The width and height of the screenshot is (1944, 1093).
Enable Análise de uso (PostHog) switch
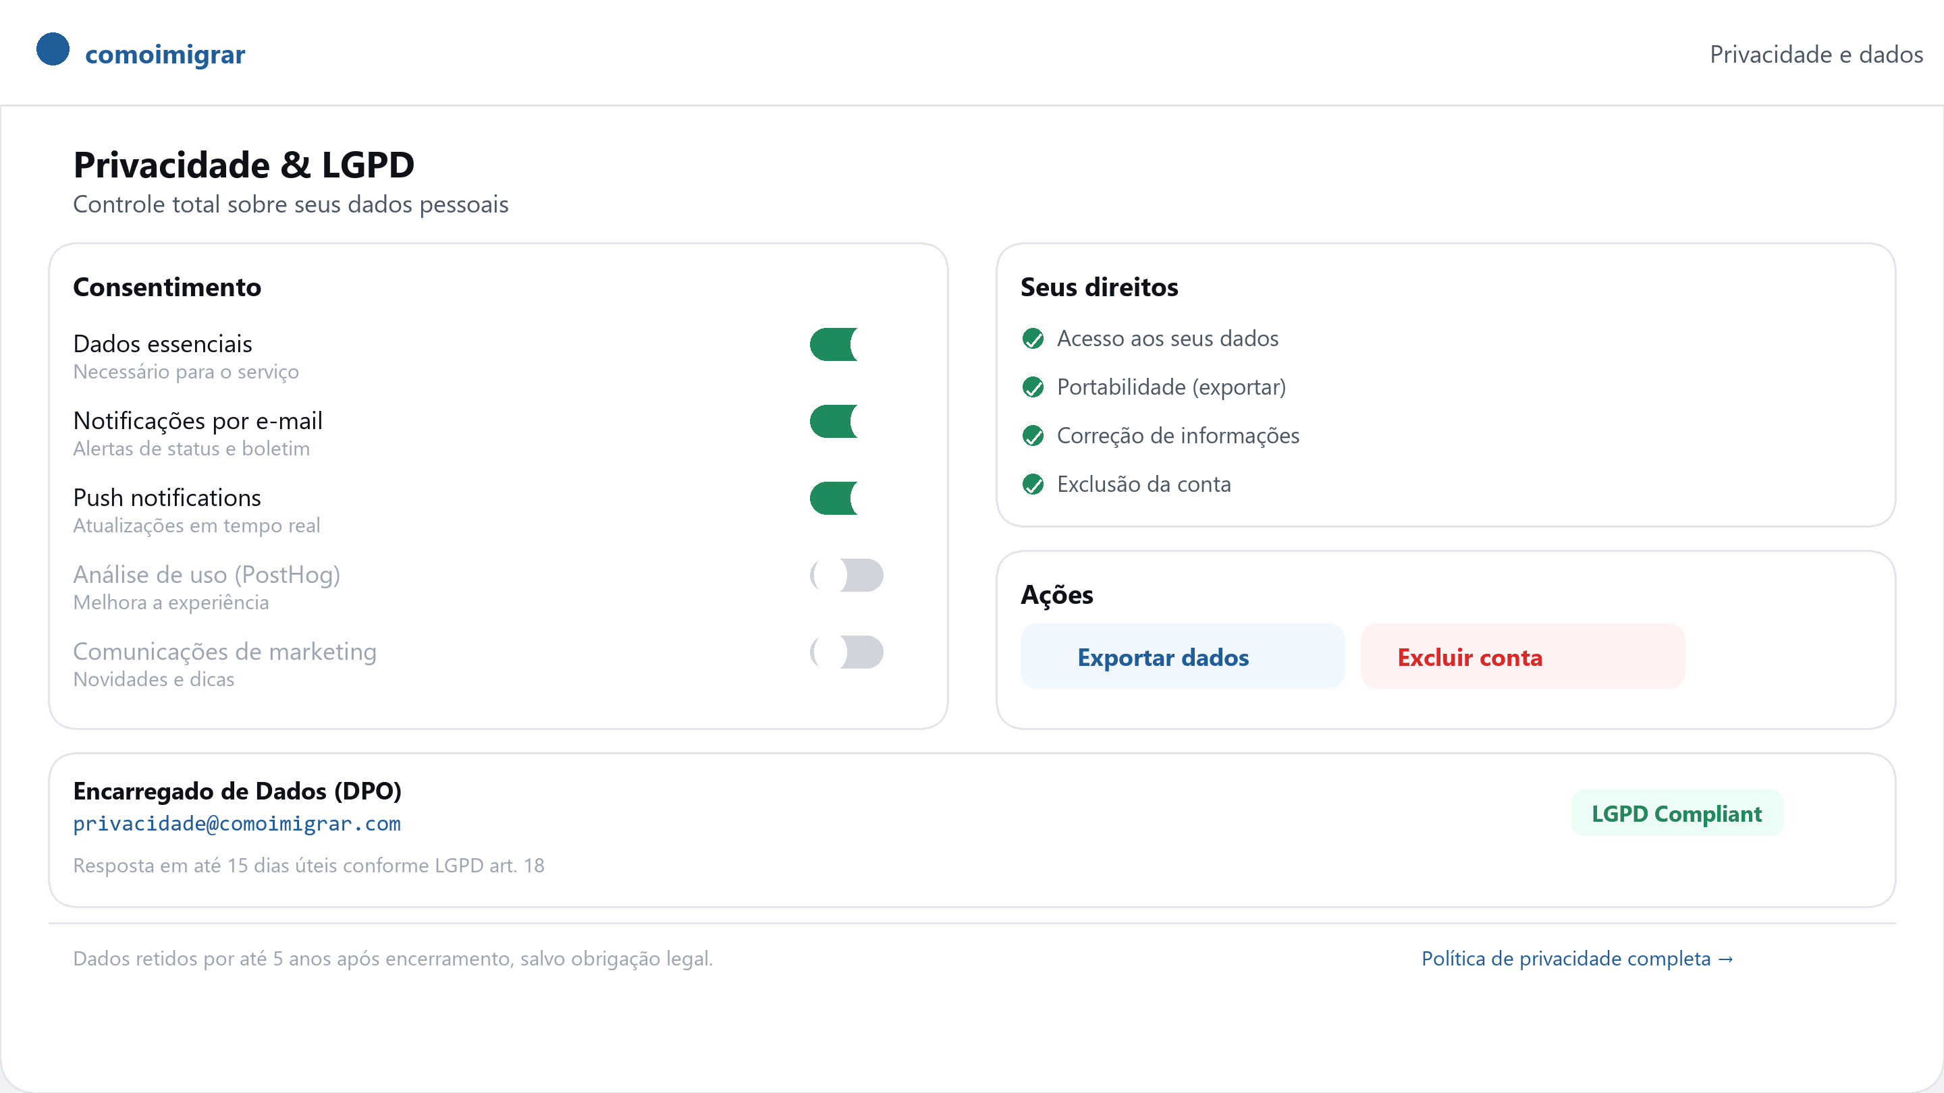[x=846, y=576]
